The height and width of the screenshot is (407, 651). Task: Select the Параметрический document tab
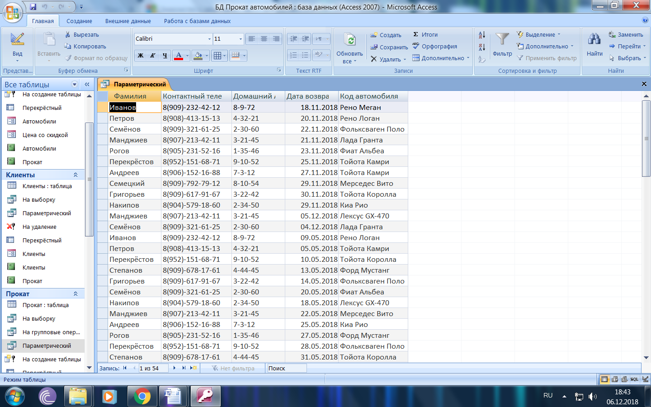point(134,84)
